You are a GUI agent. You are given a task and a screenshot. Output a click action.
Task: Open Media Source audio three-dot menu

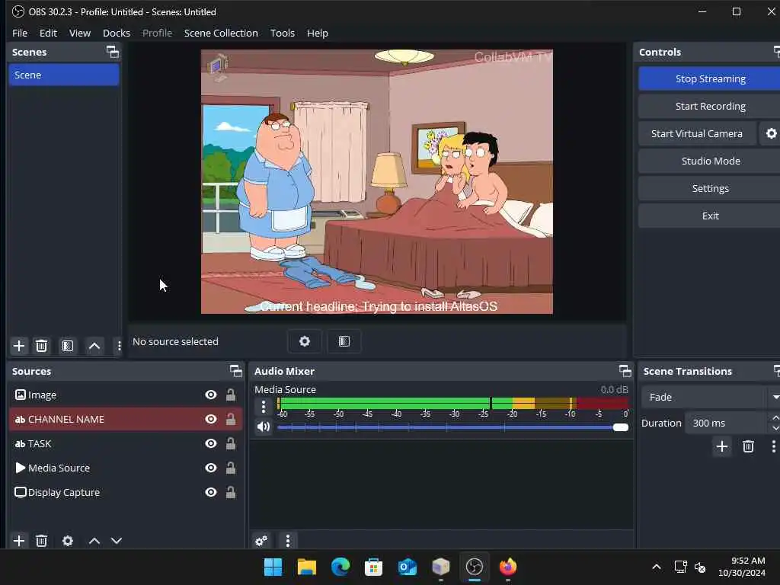[264, 407]
